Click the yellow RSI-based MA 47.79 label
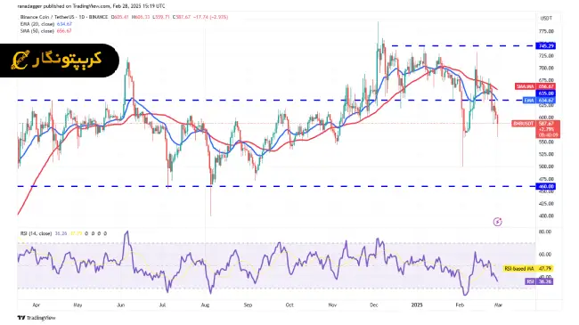This screenshot has width=579, height=325. coord(528,269)
